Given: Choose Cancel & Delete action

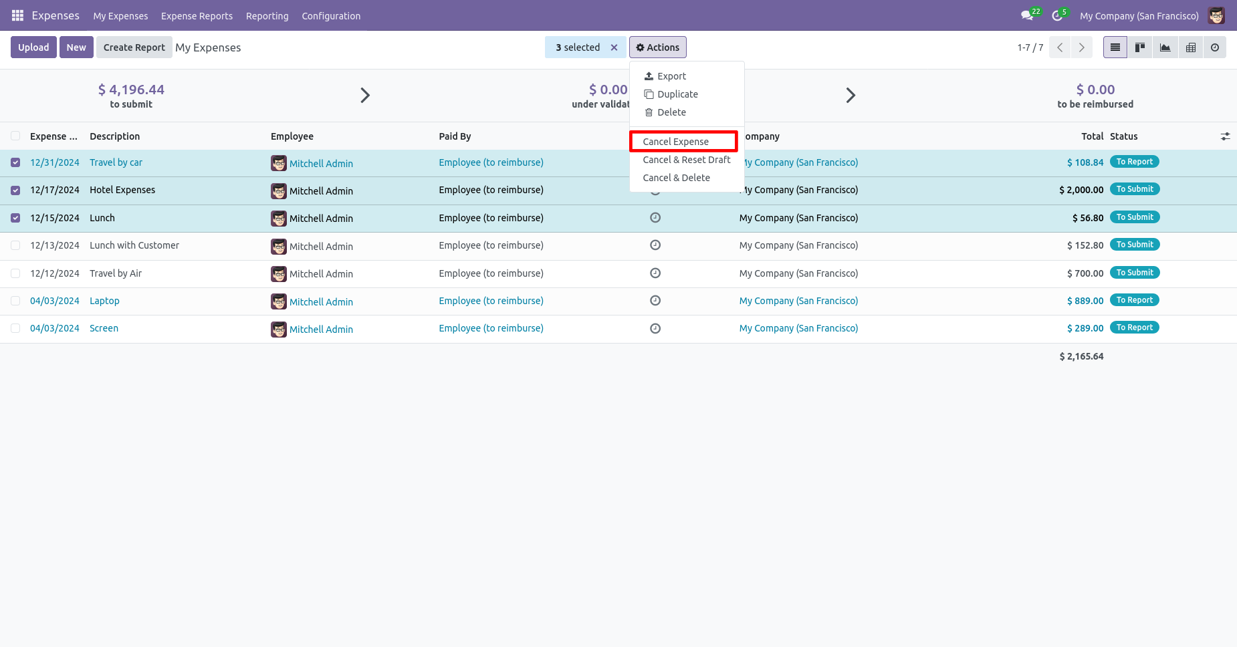Looking at the screenshot, I should (687, 178).
